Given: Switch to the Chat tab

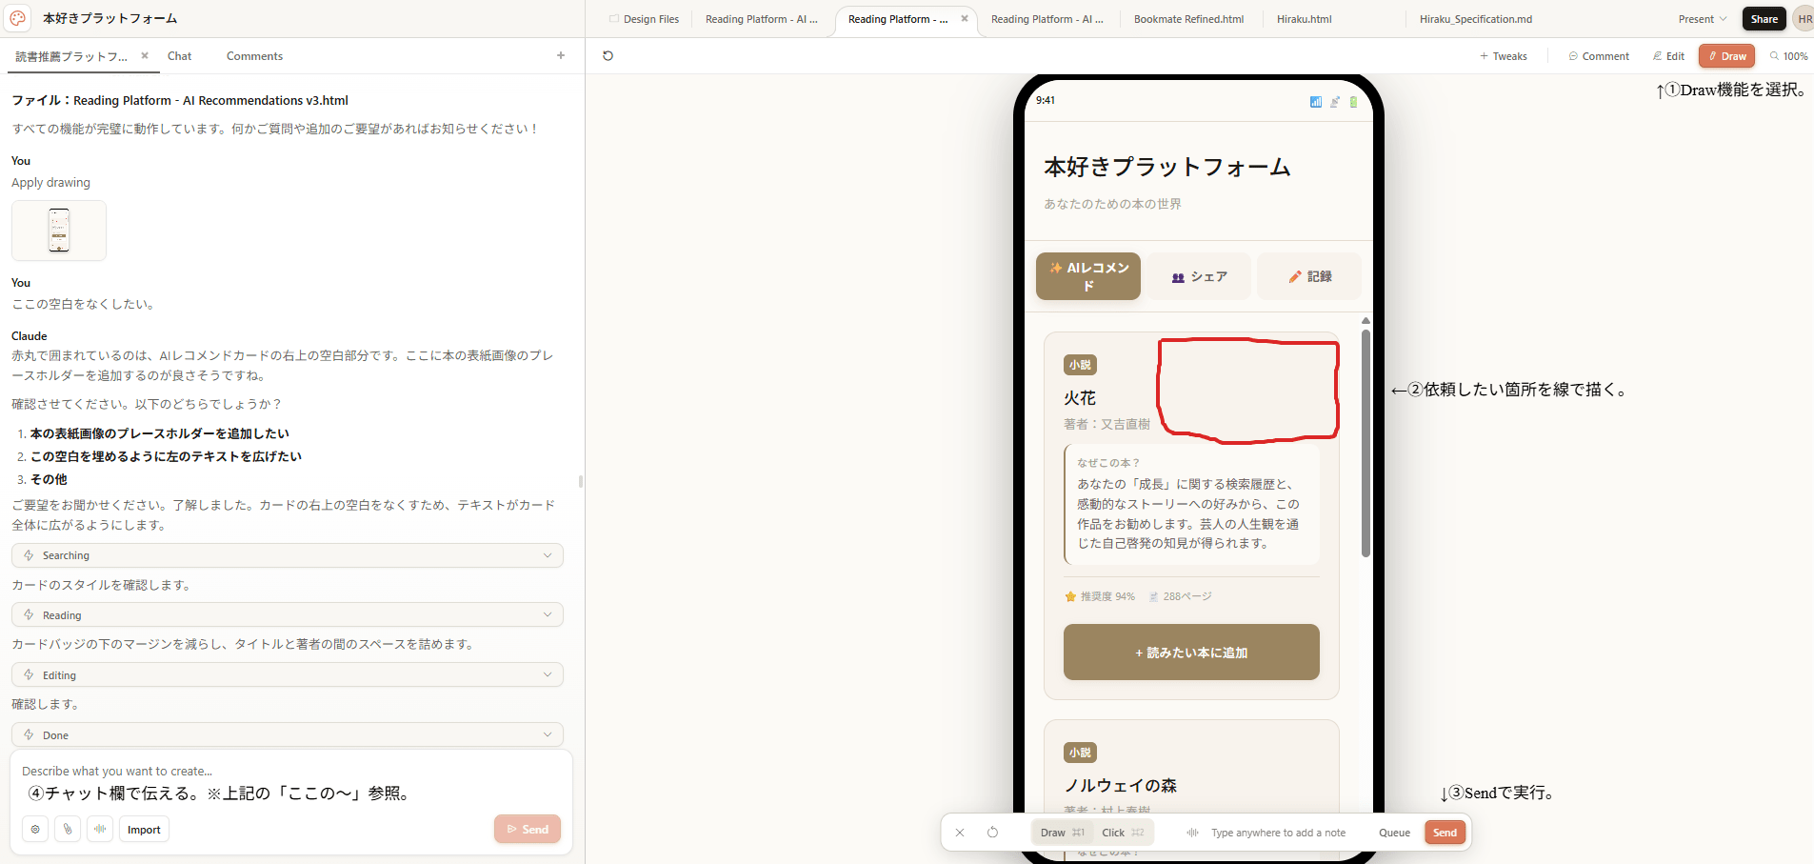Looking at the screenshot, I should [180, 56].
